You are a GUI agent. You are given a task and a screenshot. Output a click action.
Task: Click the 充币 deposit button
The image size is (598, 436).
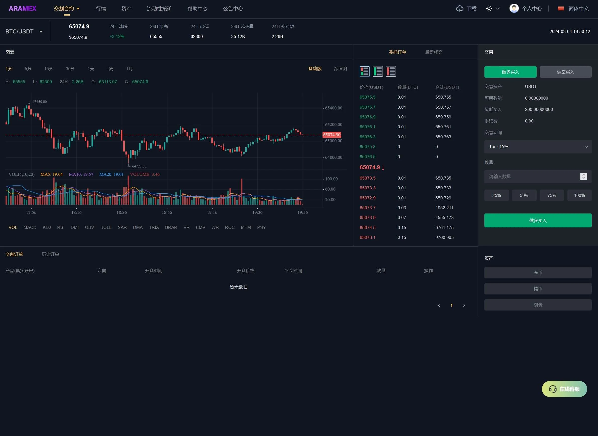pyautogui.click(x=538, y=272)
